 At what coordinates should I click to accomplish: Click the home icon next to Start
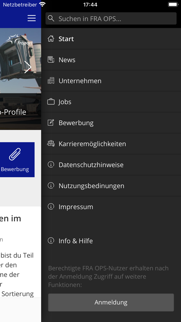coord(51,38)
